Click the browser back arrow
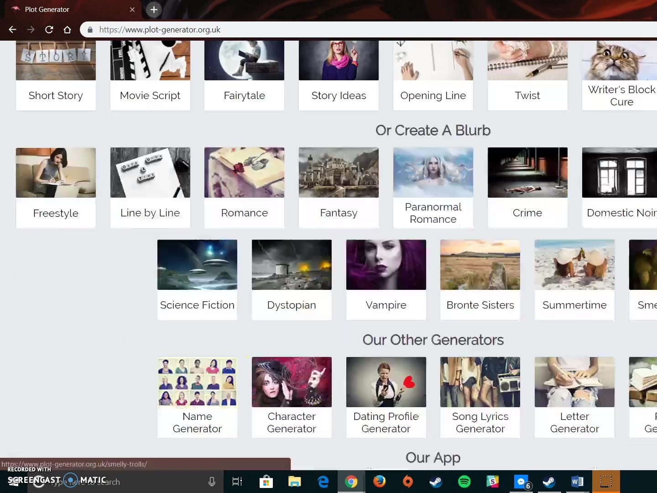Screen dimensions: 657x493 12,30
